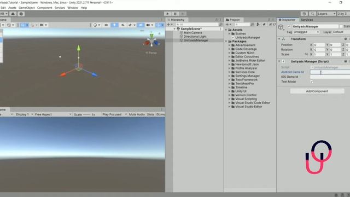
Task: Toggle Persp projection label
Action: [151, 53]
